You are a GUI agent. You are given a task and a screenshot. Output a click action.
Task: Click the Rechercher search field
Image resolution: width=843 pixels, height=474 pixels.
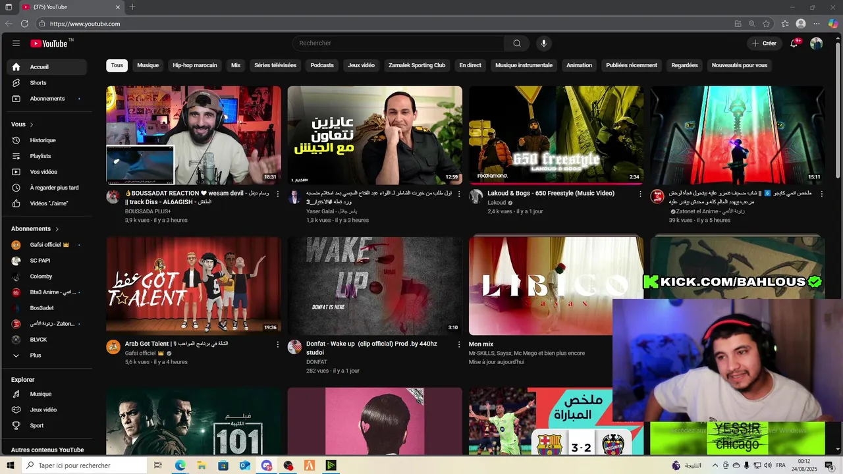point(398,43)
